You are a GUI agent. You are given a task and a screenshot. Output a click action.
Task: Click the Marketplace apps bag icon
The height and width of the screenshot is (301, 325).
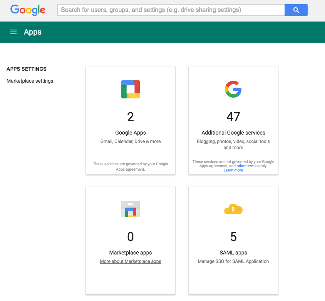[x=131, y=209]
